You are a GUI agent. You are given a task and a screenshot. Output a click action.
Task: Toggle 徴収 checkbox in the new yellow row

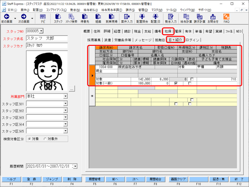(192, 100)
